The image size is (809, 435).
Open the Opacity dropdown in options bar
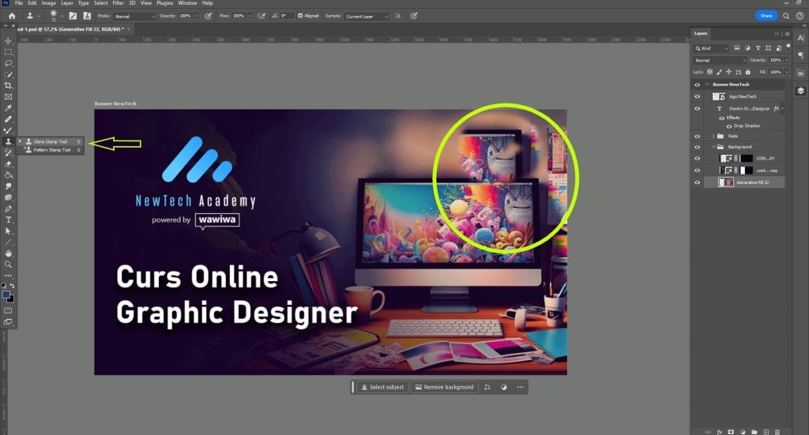197,16
